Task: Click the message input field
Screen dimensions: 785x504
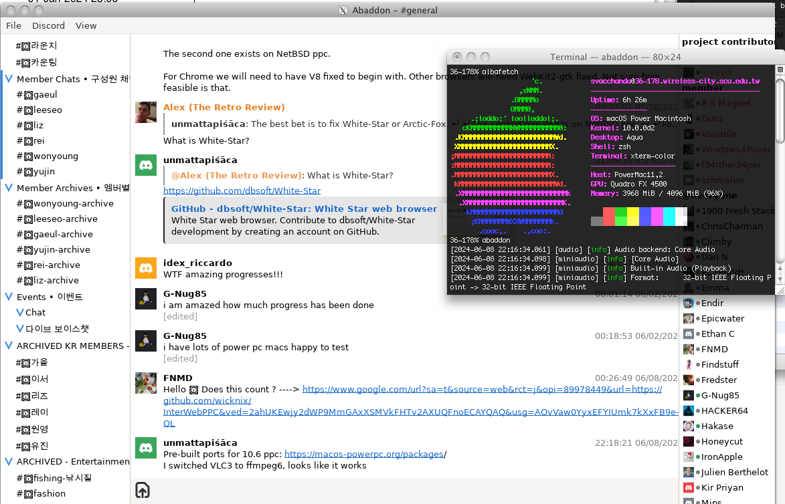Action: 416,491
